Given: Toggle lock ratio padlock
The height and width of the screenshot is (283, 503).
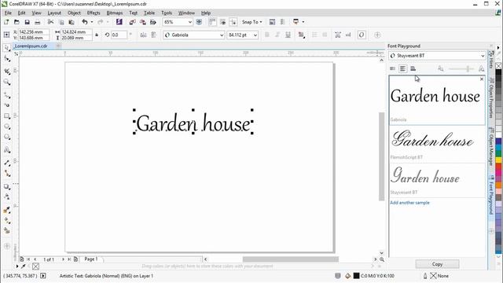Looking at the screenshot, I should tap(97, 35).
